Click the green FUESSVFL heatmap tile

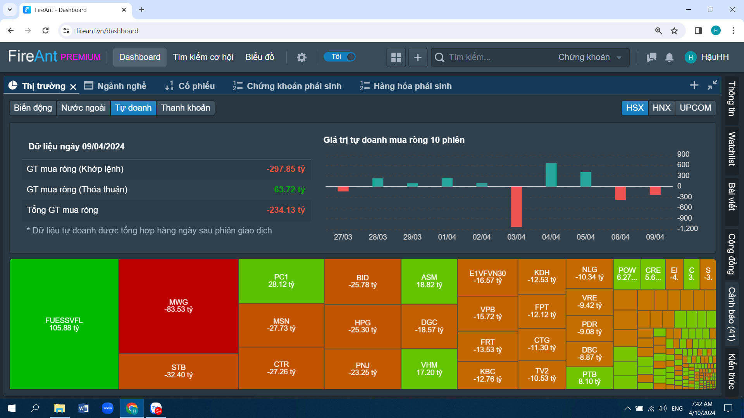(64, 324)
